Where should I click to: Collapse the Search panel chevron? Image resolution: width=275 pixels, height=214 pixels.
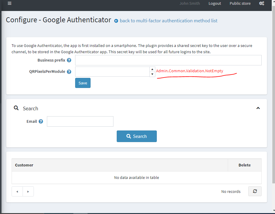pos(258,108)
